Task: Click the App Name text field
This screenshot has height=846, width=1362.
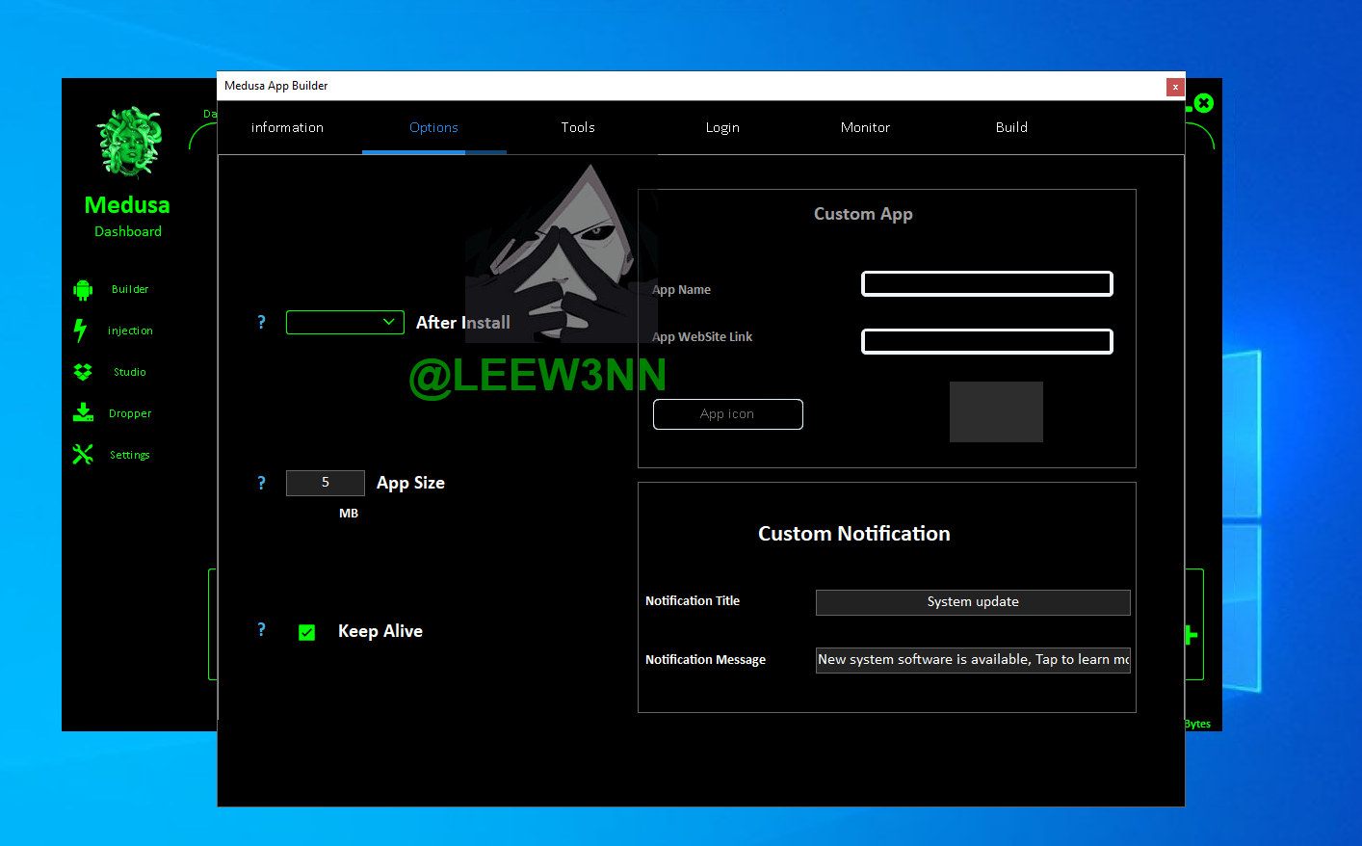Action: [986, 284]
